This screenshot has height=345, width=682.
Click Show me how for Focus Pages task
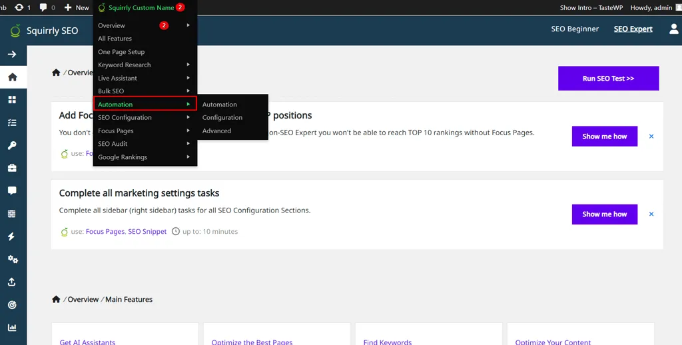pyautogui.click(x=605, y=136)
